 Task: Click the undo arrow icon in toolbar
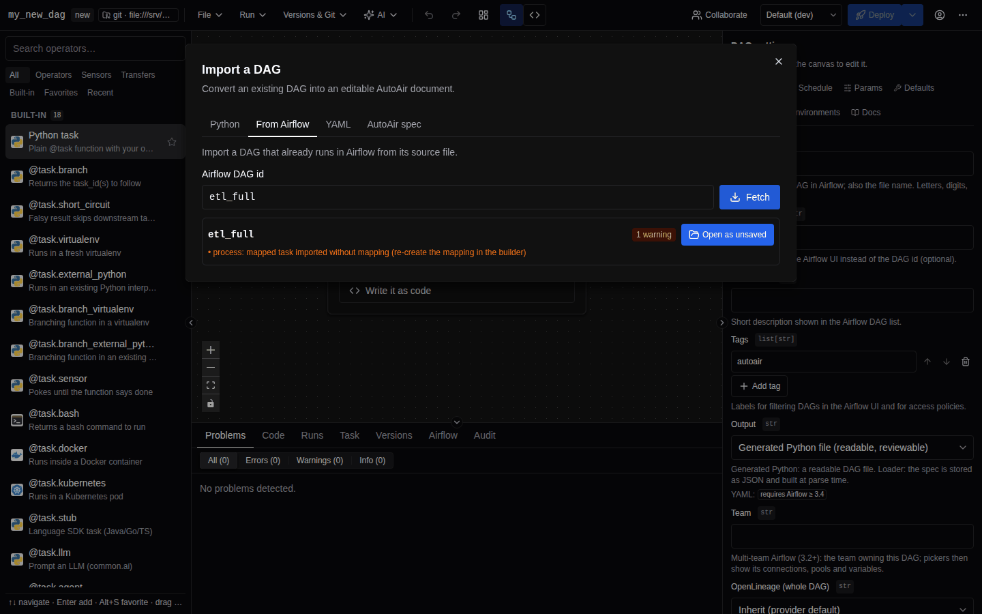click(x=429, y=15)
